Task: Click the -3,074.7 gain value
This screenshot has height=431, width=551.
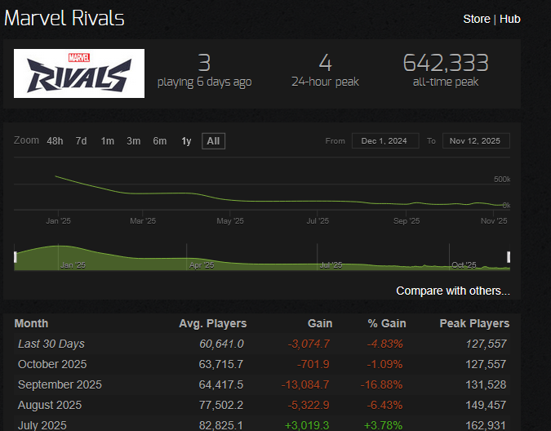Action: (309, 344)
